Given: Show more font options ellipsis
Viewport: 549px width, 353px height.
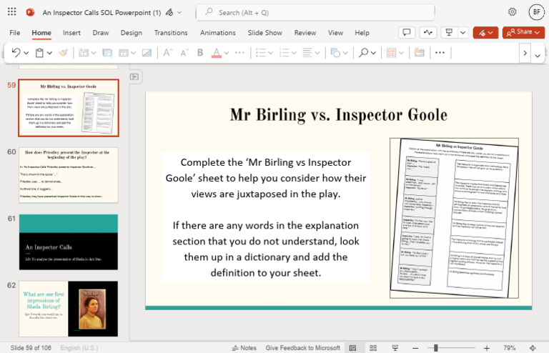Looking at the screenshot, I should (240, 53).
